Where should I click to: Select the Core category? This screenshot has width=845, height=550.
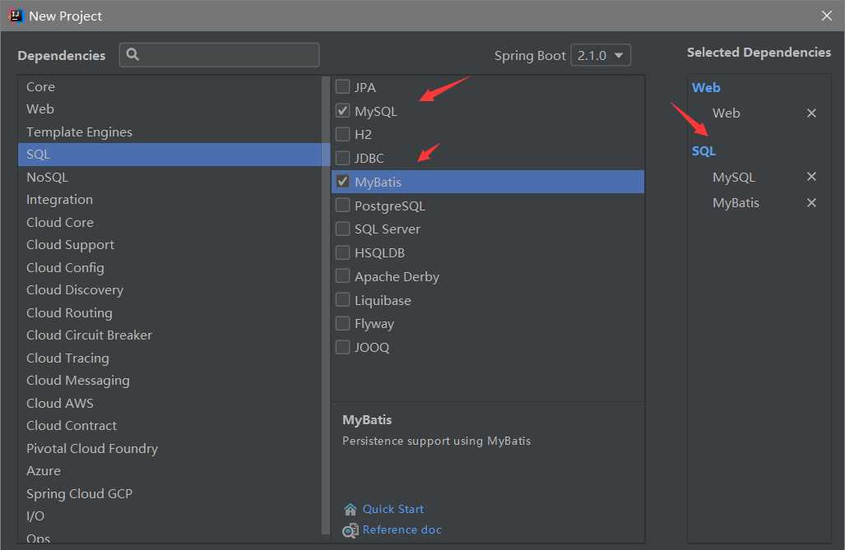click(x=169, y=86)
